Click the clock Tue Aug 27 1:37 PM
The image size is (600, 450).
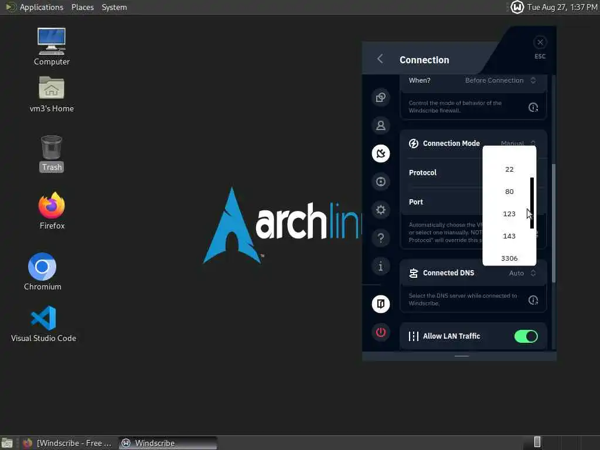(x=562, y=7)
